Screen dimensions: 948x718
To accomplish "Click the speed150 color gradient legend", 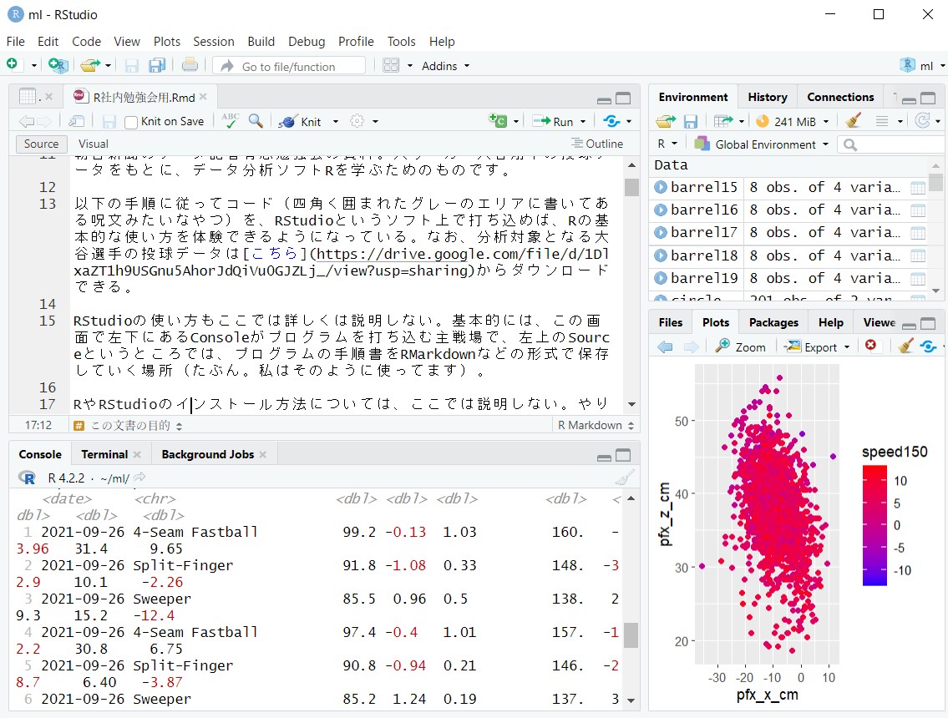I will [x=874, y=526].
